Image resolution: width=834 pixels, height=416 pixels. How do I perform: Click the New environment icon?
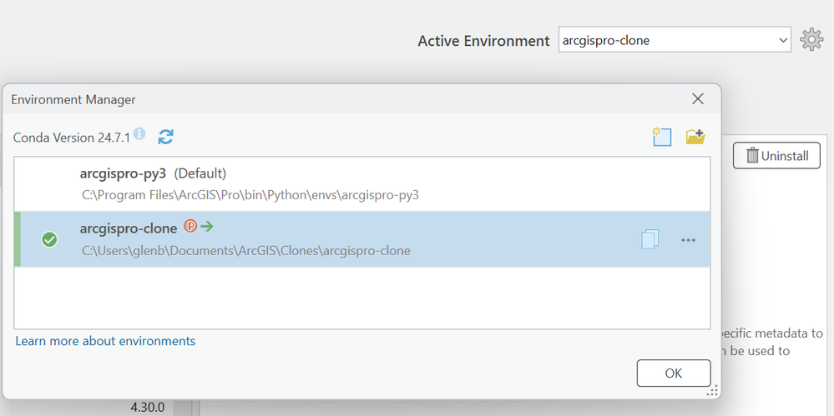tap(662, 137)
